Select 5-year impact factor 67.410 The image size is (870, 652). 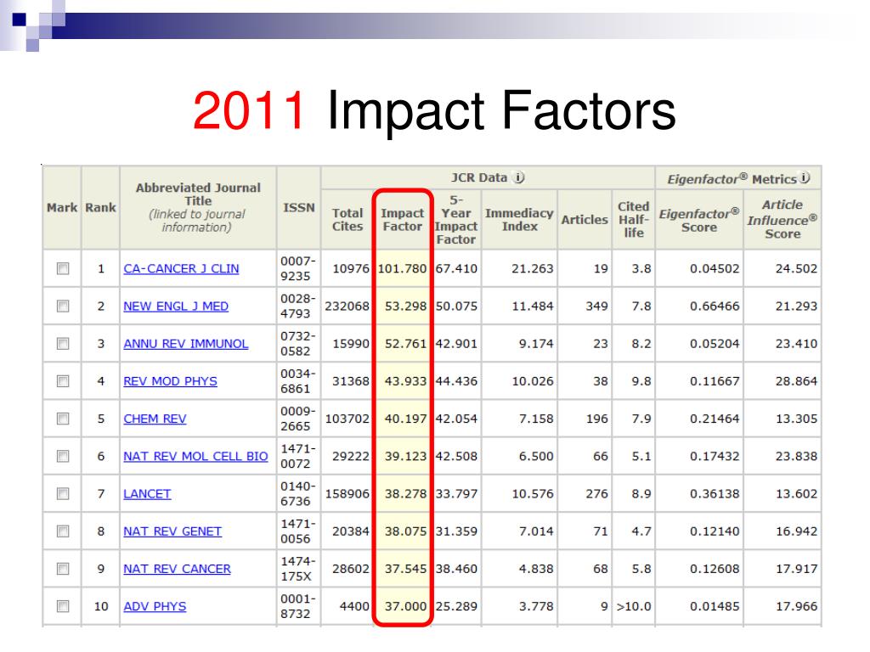click(456, 269)
